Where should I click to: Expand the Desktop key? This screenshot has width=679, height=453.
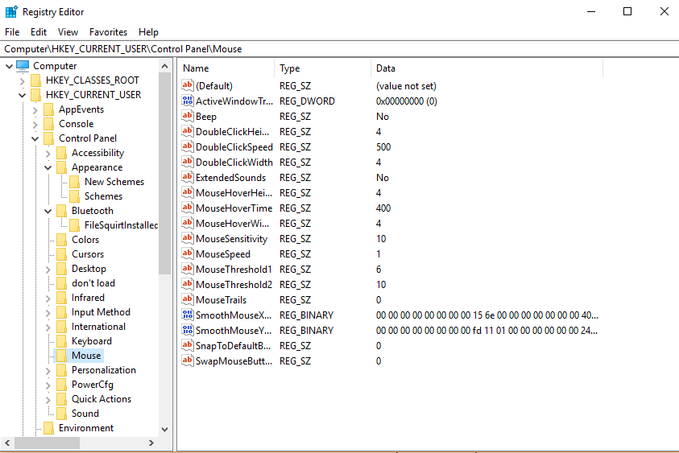(x=48, y=269)
